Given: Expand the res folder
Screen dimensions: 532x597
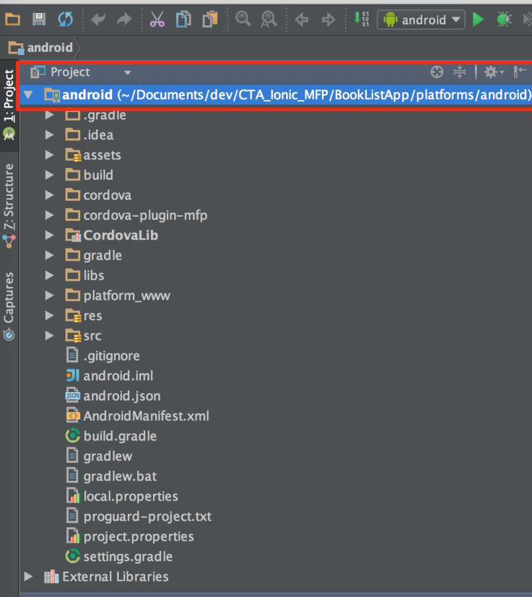Looking at the screenshot, I should 49,315.
